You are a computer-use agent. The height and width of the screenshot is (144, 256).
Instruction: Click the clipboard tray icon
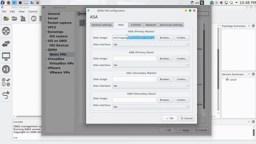[x=192, y=3]
